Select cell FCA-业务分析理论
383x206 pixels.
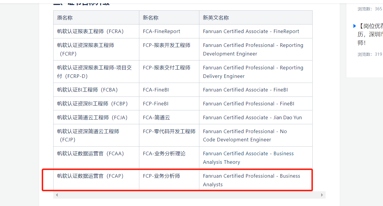pos(169,158)
